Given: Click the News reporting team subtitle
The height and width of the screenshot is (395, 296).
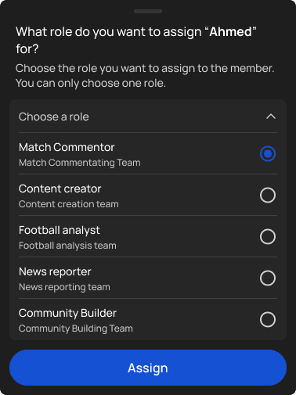Looking at the screenshot, I should click(x=64, y=287).
